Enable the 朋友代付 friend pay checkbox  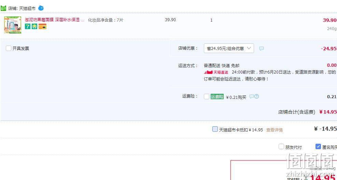click(x=281, y=147)
